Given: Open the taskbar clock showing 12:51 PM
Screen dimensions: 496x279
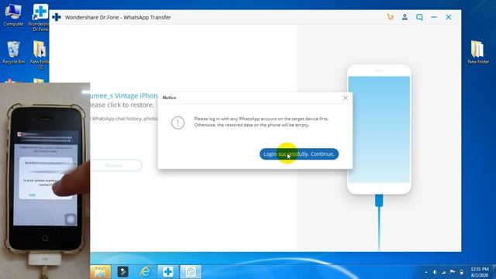Looking at the screenshot, I should (x=480, y=272).
